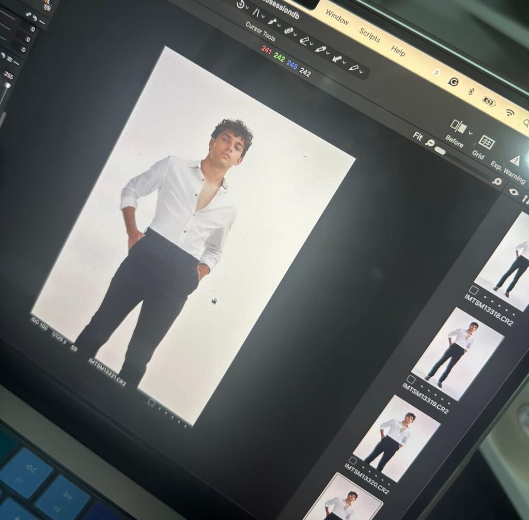Click the blue 245 RGB readout value

292,65
